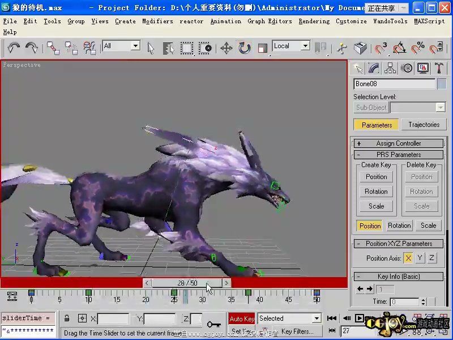Click the Use Pivot Point Center icon
The image size is (453, 340).
coord(320,48)
